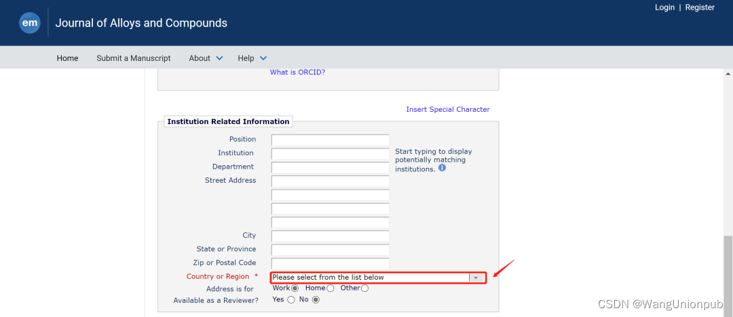The height and width of the screenshot is (317, 733).
Task: Choose Yes for Available as a Reviewer
Action: coord(291,299)
